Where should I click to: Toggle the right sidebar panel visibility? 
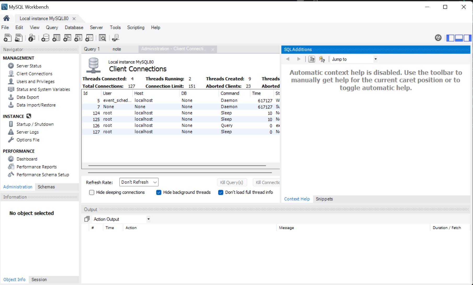pos(467,38)
